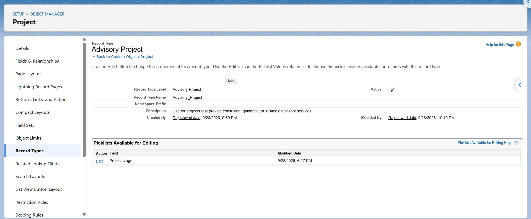Click the Advisory Project record type label value
The width and height of the screenshot is (531, 219).
[x=187, y=89]
